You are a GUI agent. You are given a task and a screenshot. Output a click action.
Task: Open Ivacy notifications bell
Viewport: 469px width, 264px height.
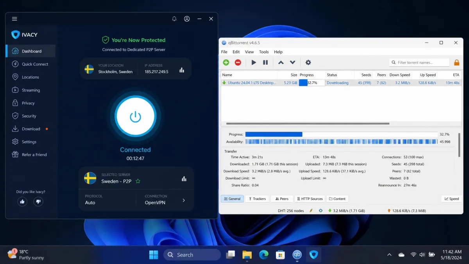pyautogui.click(x=174, y=19)
